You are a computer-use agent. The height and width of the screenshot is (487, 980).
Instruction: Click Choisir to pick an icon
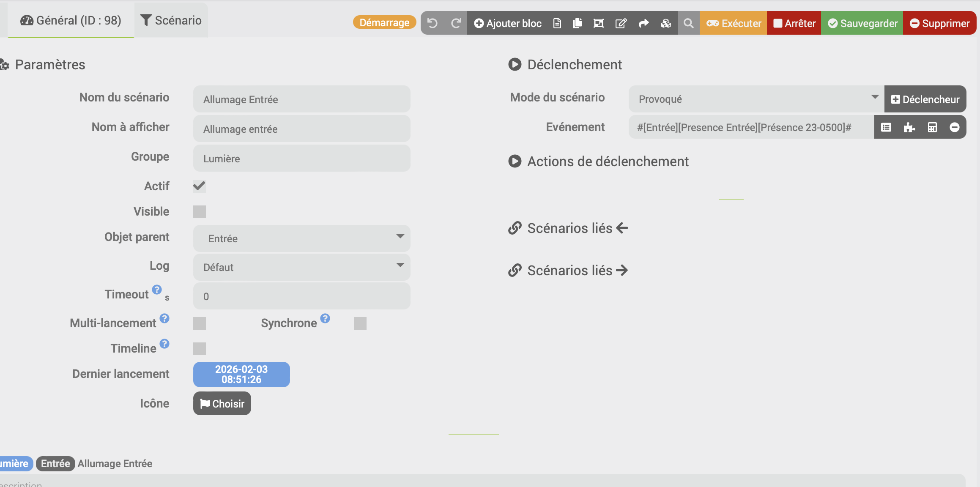pos(222,404)
